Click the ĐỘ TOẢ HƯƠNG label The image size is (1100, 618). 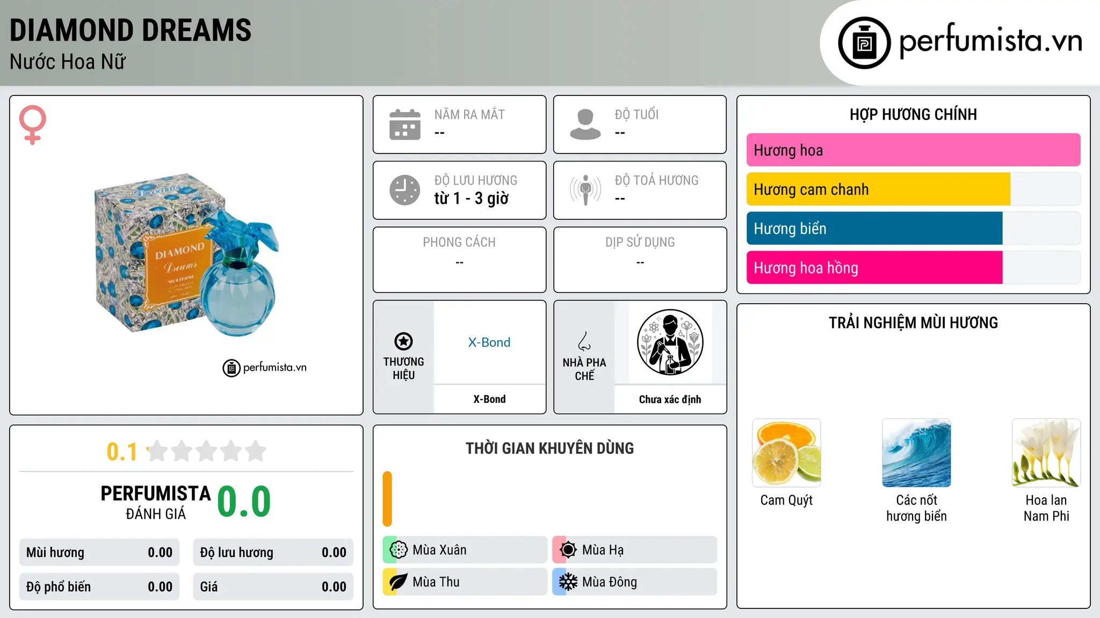coord(656,180)
